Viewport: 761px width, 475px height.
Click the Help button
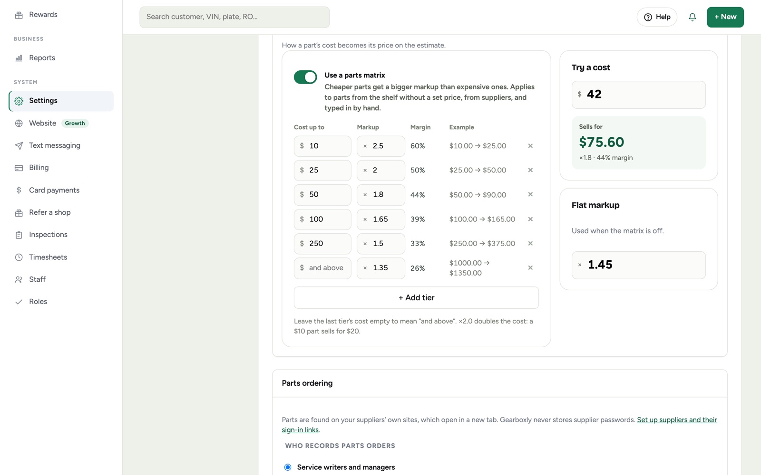click(657, 17)
